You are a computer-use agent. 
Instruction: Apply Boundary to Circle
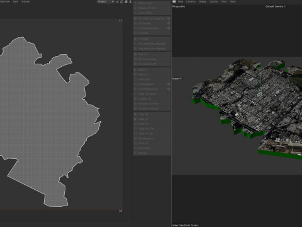152,103
